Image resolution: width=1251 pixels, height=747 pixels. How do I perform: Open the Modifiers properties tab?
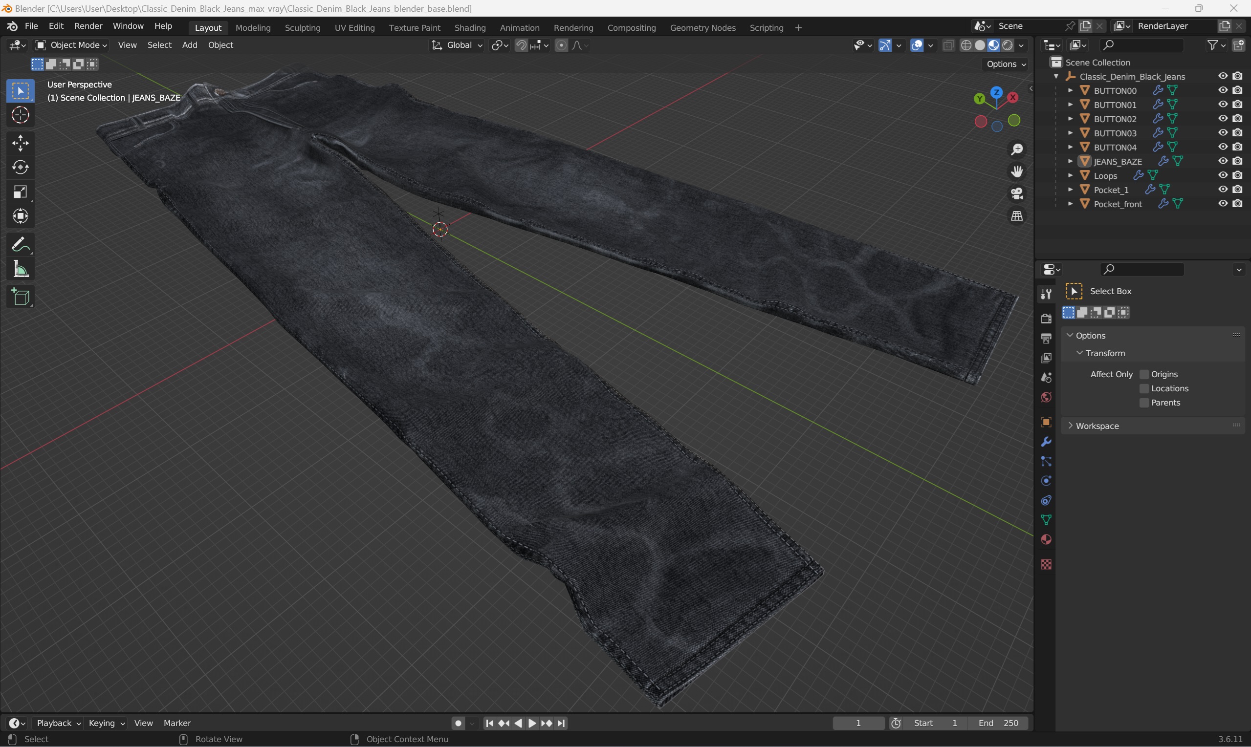coord(1046,442)
